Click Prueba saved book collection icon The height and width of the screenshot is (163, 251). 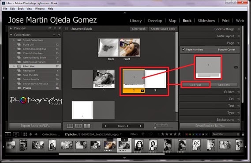[x=19, y=88]
